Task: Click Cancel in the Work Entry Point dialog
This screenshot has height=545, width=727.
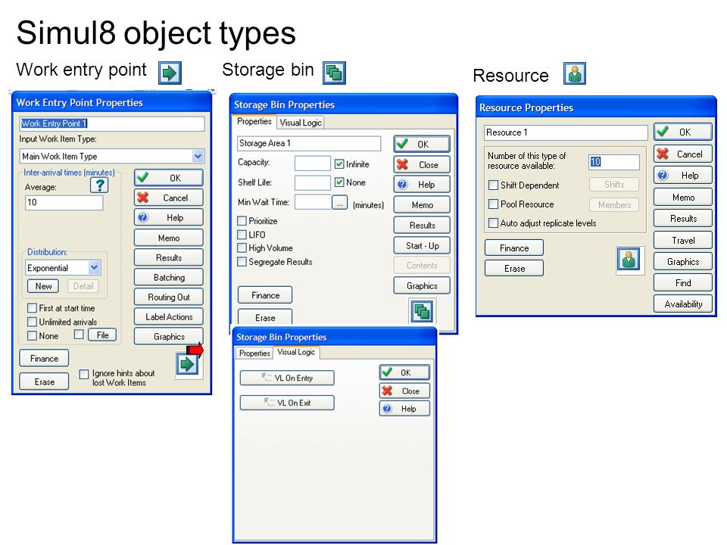Action: tap(169, 198)
